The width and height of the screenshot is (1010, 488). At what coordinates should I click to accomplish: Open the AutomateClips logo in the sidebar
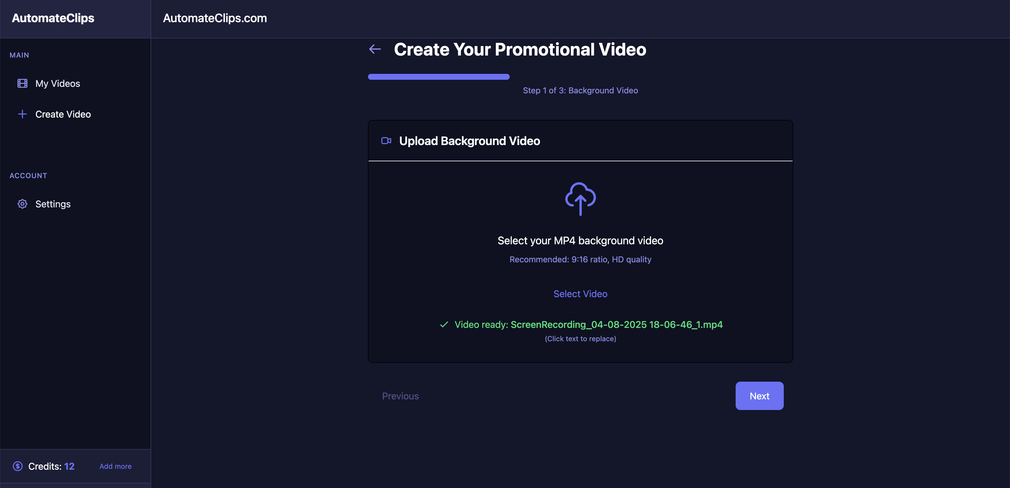(53, 18)
